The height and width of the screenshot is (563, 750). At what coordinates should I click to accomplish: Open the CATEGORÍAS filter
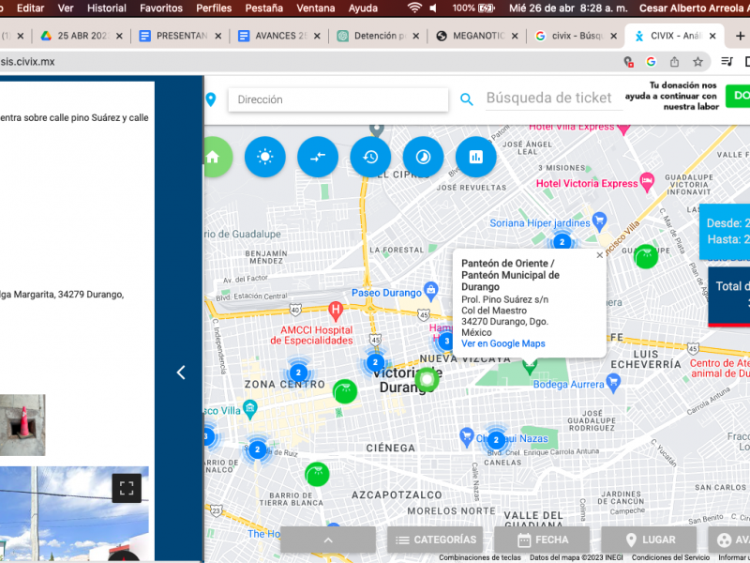(x=435, y=540)
